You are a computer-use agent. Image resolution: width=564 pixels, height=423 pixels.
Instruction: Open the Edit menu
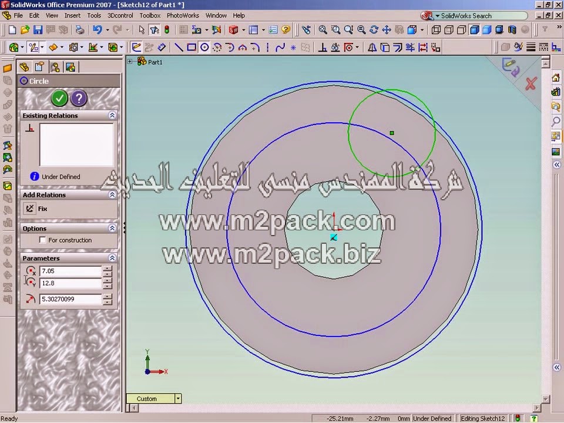pos(34,15)
